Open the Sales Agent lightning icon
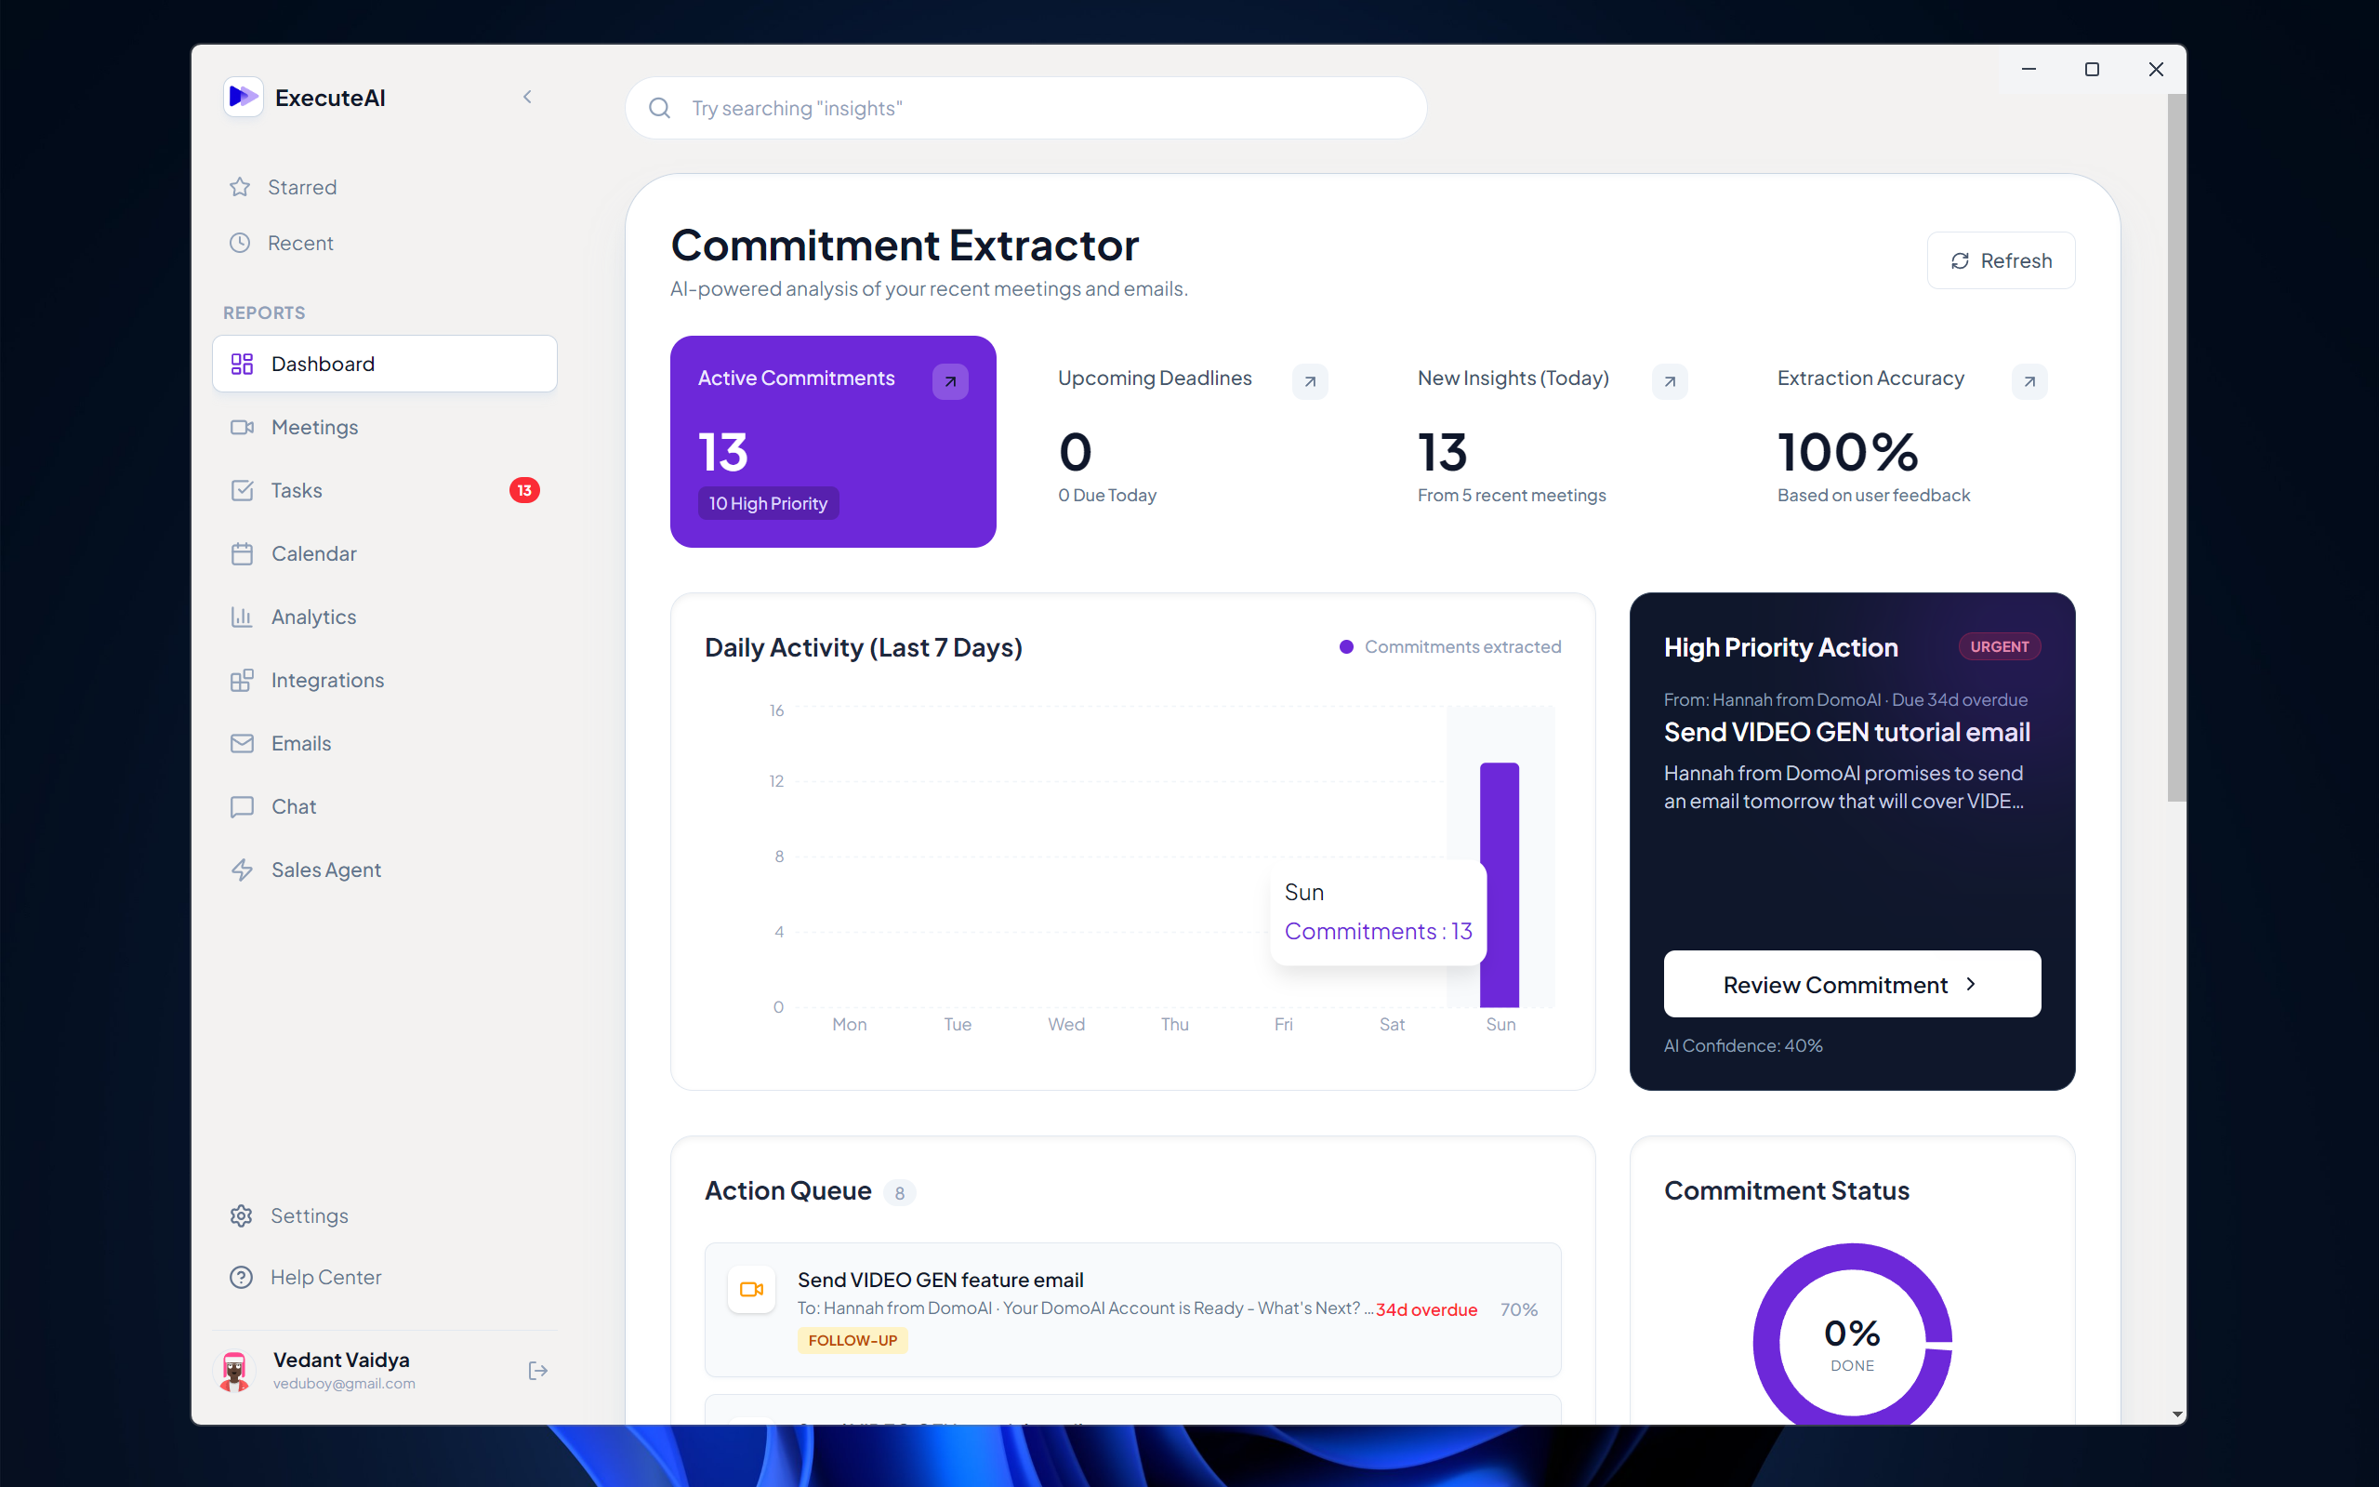The width and height of the screenshot is (2379, 1487). tap(242, 870)
